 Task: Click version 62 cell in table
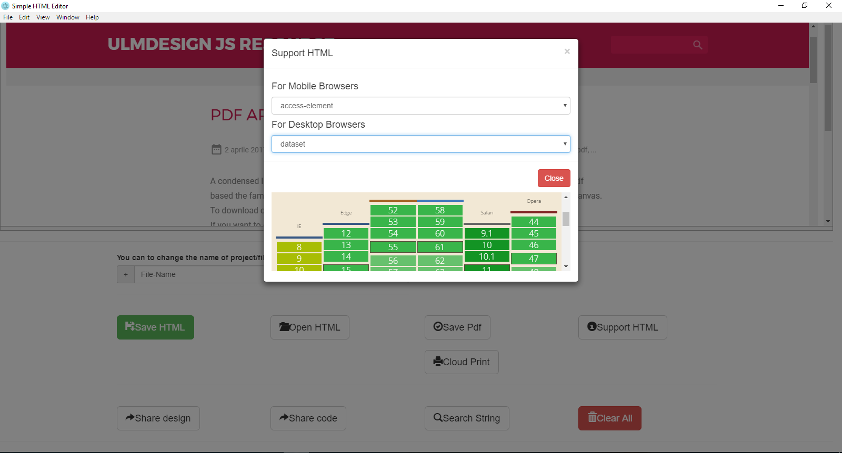440,261
